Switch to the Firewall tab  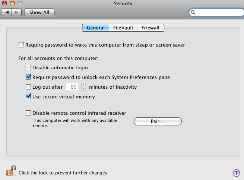(x=150, y=28)
